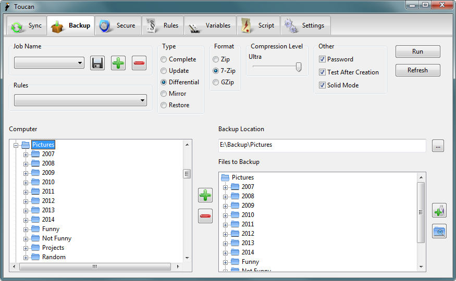This screenshot has height=281, width=456.
Task: Remove from backup list with red minus
Action: 205,215
